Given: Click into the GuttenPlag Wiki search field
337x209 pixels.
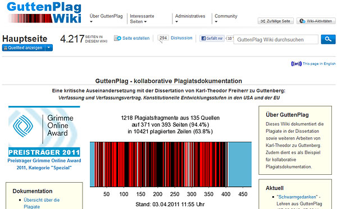Looking at the screenshot, I should 276,39.
